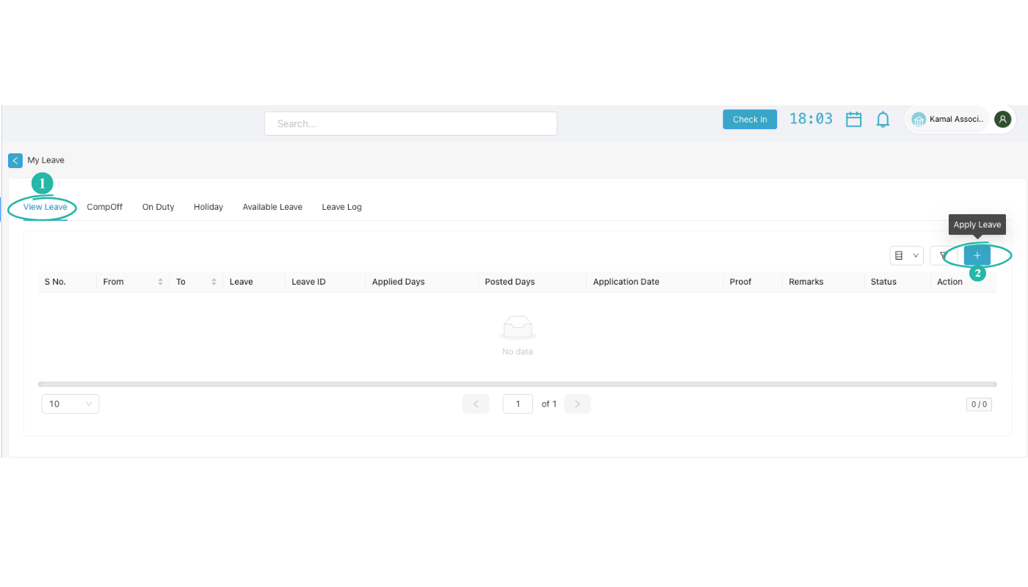The height and width of the screenshot is (587, 1028).
Task: Click the horizontal table scrollbar
Action: pos(517,384)
